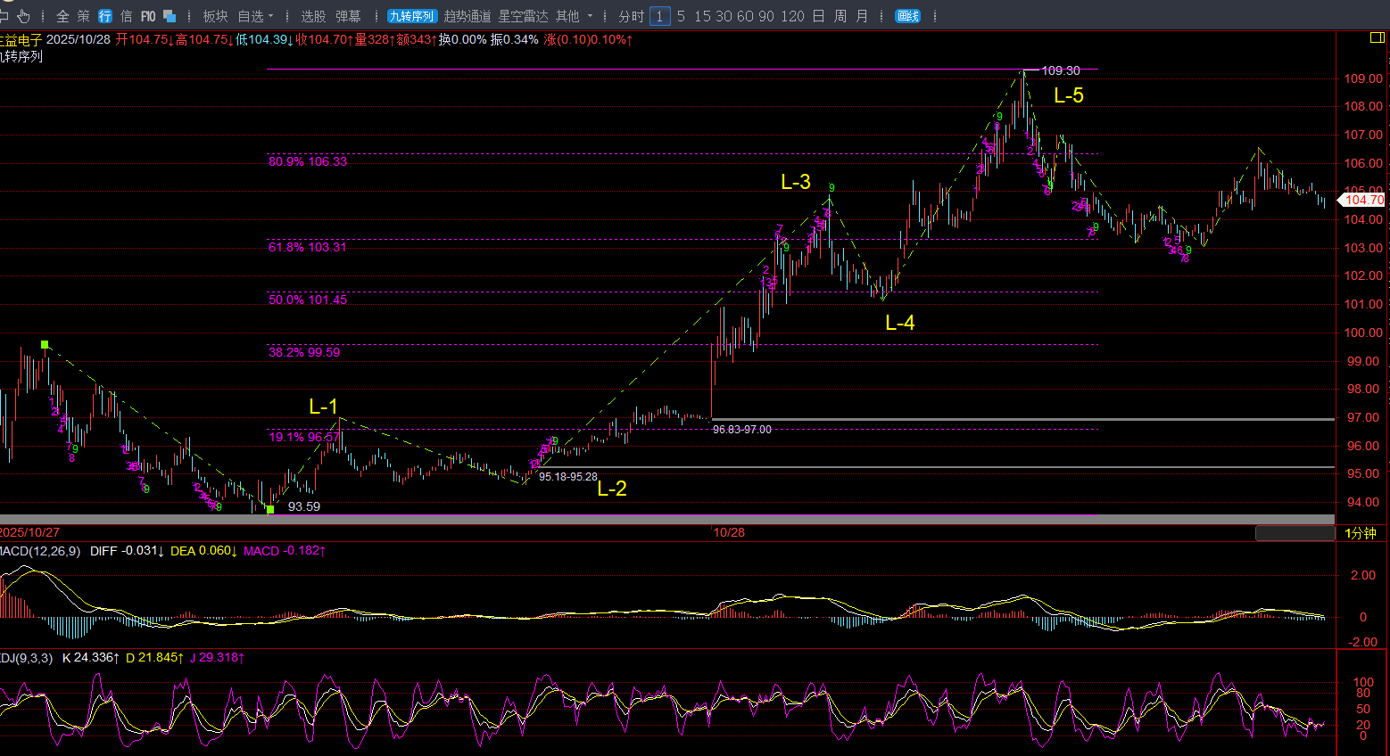Screen dimensions: 1390x756
Task: Click the blue 行 quotes icon
Action: coord(105,16)
